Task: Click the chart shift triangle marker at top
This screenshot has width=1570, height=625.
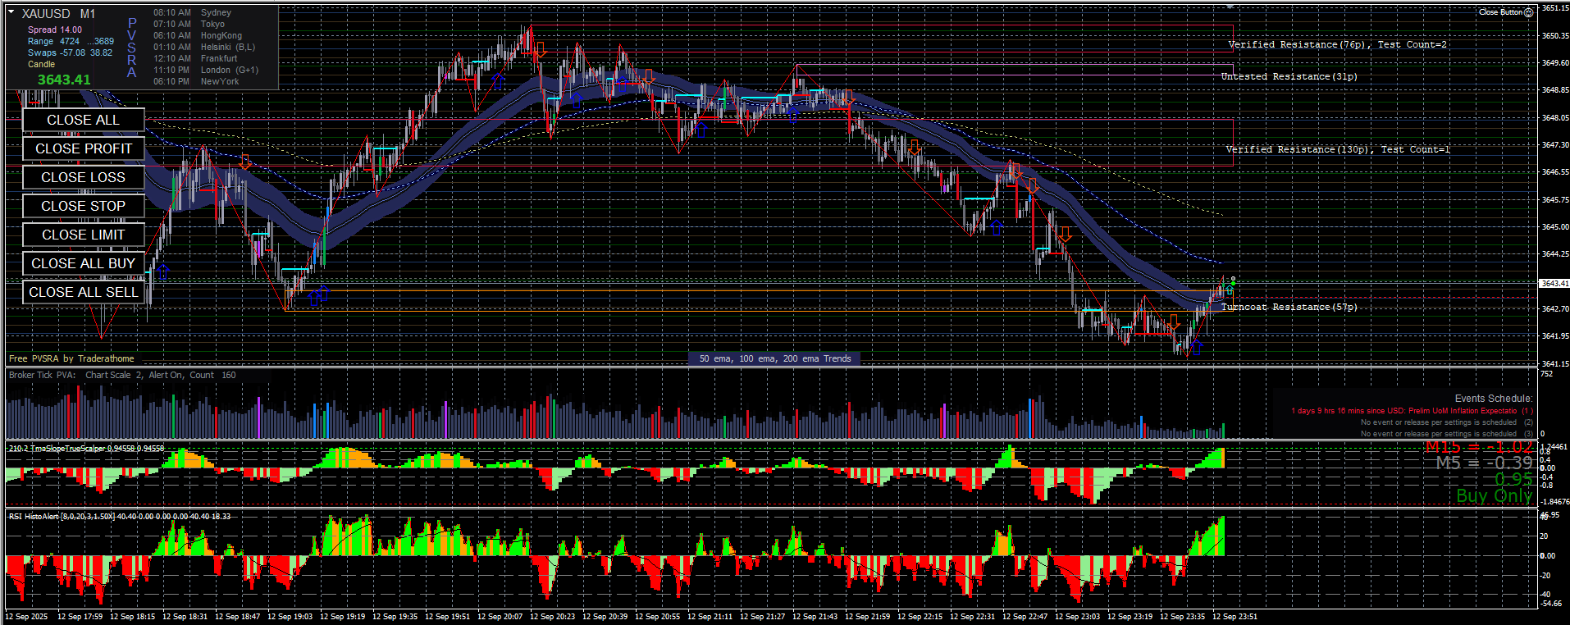Action: click(x=1230, y=7)
